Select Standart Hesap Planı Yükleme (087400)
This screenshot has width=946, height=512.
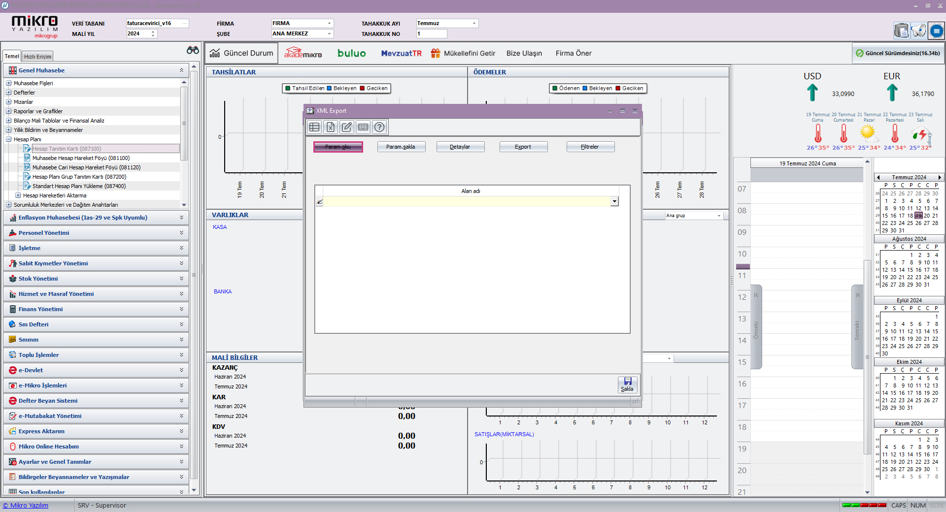coord(79,186)
